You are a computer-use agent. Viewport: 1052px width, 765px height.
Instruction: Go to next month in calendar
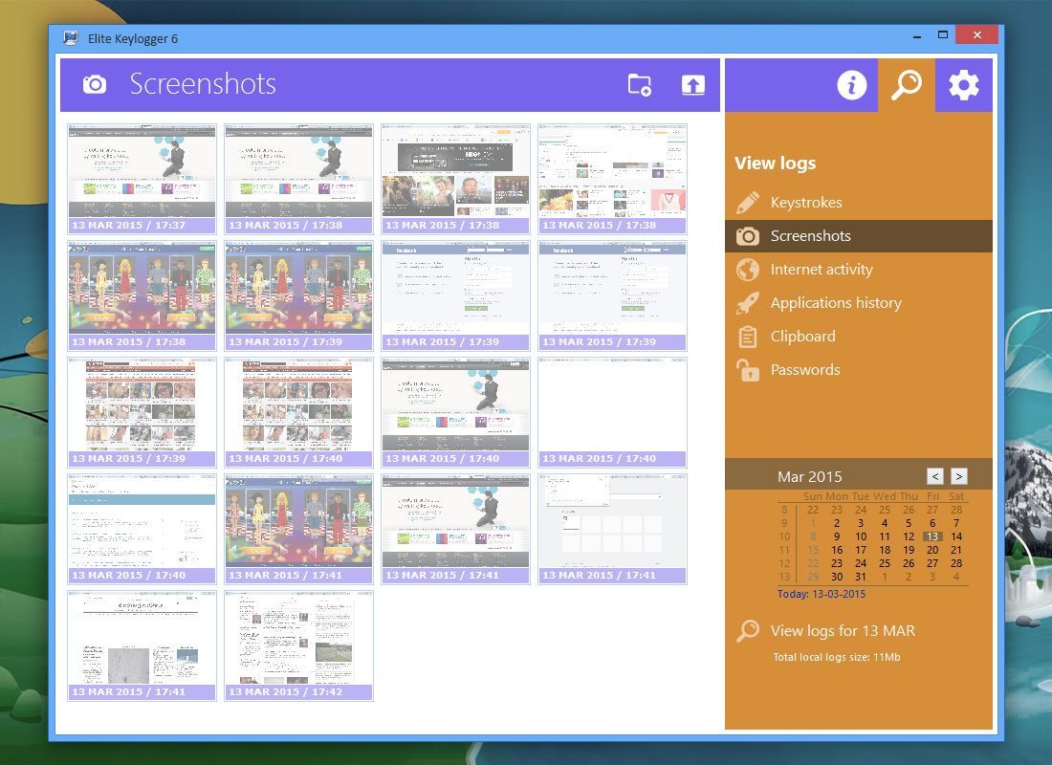[x=959, y=476]
